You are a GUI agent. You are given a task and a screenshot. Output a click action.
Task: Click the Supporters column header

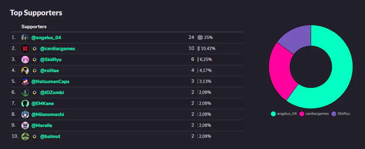(34, 27)
